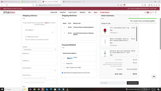Image resolution: width=161 pixels, height=91 pixels.
Task: Select Premium Express Shipping Method radio
Action: click(65, 27)
